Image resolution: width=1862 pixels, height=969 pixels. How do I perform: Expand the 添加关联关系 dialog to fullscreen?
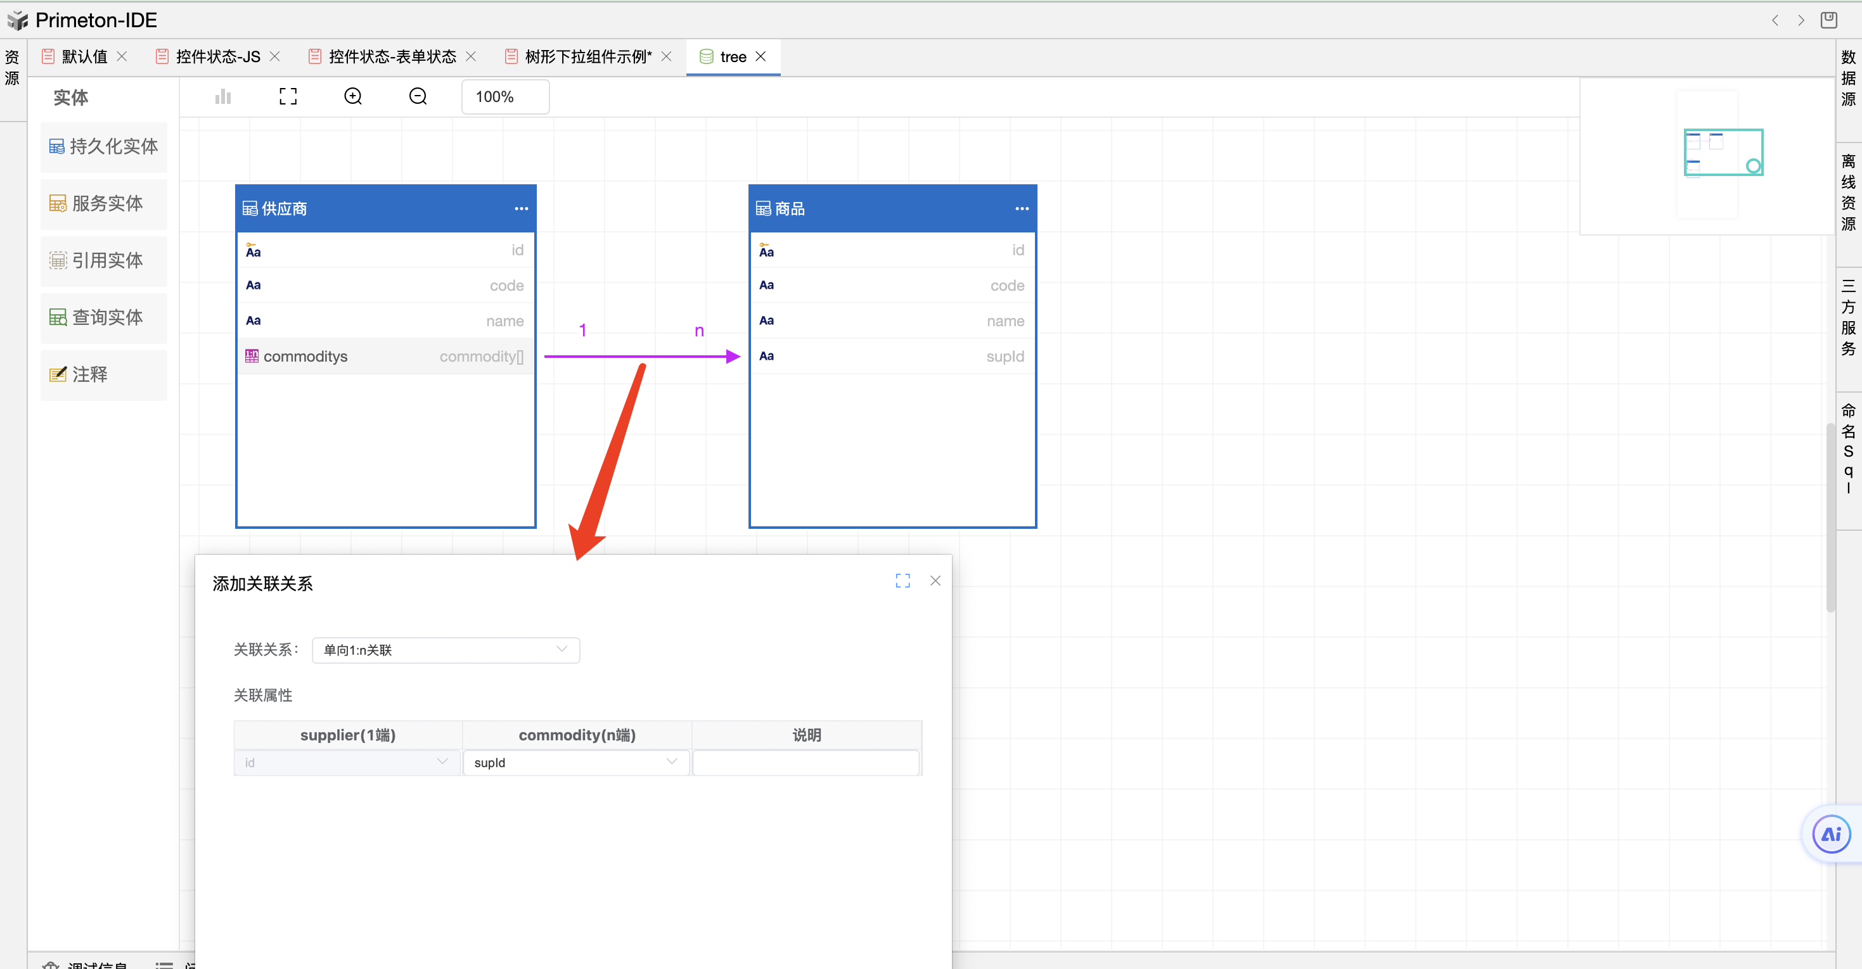coord(902,580)
